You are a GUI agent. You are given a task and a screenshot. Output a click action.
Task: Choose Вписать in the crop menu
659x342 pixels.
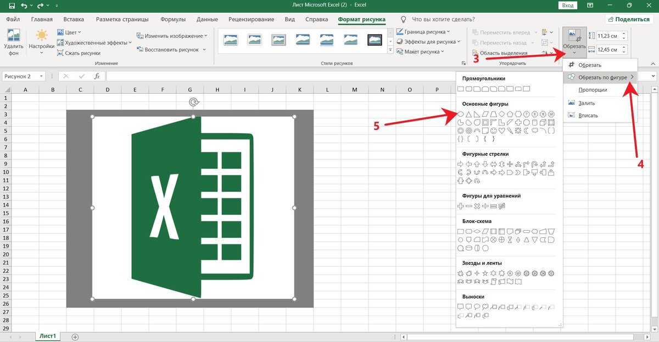pyautogui.click(x=600, y=116)
